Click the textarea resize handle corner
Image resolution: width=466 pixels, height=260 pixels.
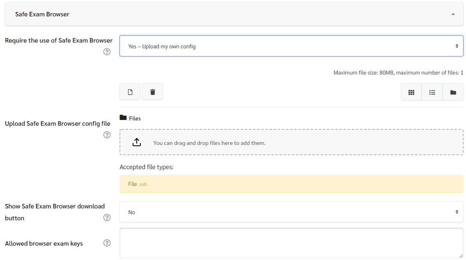[461, 255]
